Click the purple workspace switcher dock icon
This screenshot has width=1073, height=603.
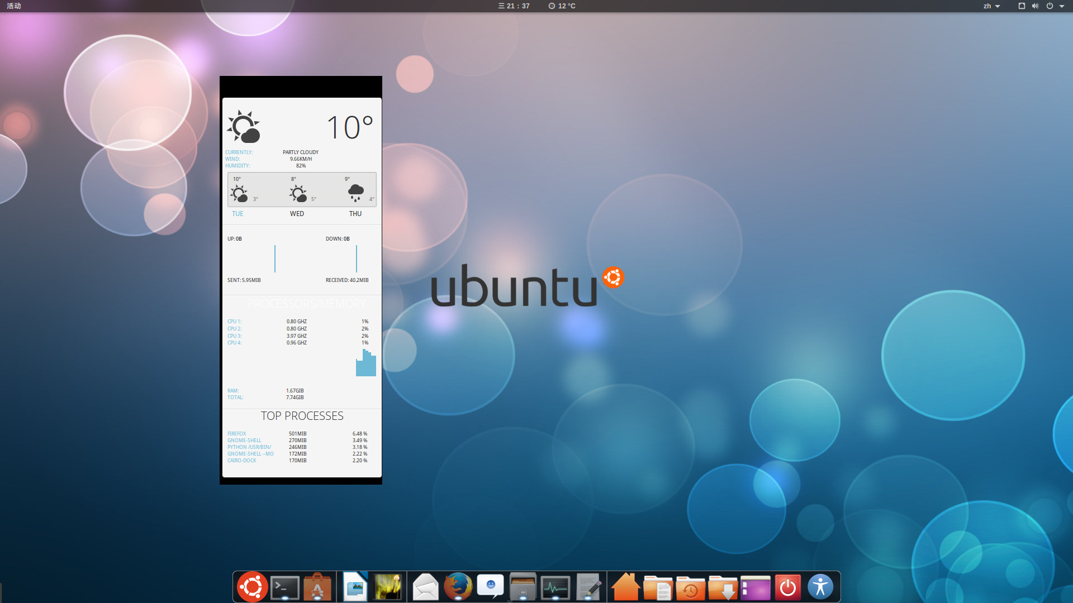pyautogui.click(x=755, y=587)
